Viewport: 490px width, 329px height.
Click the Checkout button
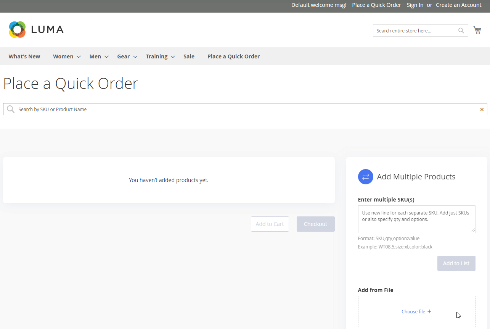click(x=316, y=224)
